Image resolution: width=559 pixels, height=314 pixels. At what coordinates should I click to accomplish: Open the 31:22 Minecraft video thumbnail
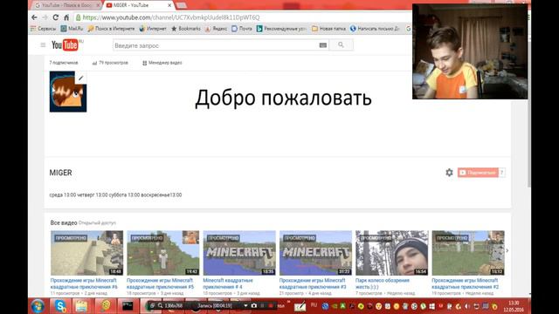[315, 253]
